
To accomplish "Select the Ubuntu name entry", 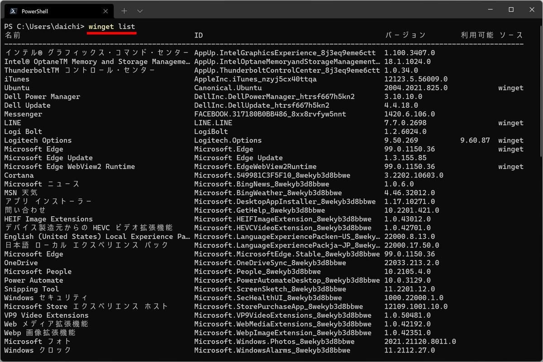I will [17, 88].
